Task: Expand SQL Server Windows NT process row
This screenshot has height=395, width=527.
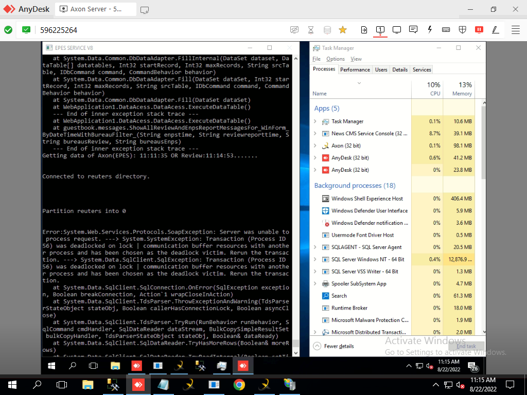Action: pos(315,259)
